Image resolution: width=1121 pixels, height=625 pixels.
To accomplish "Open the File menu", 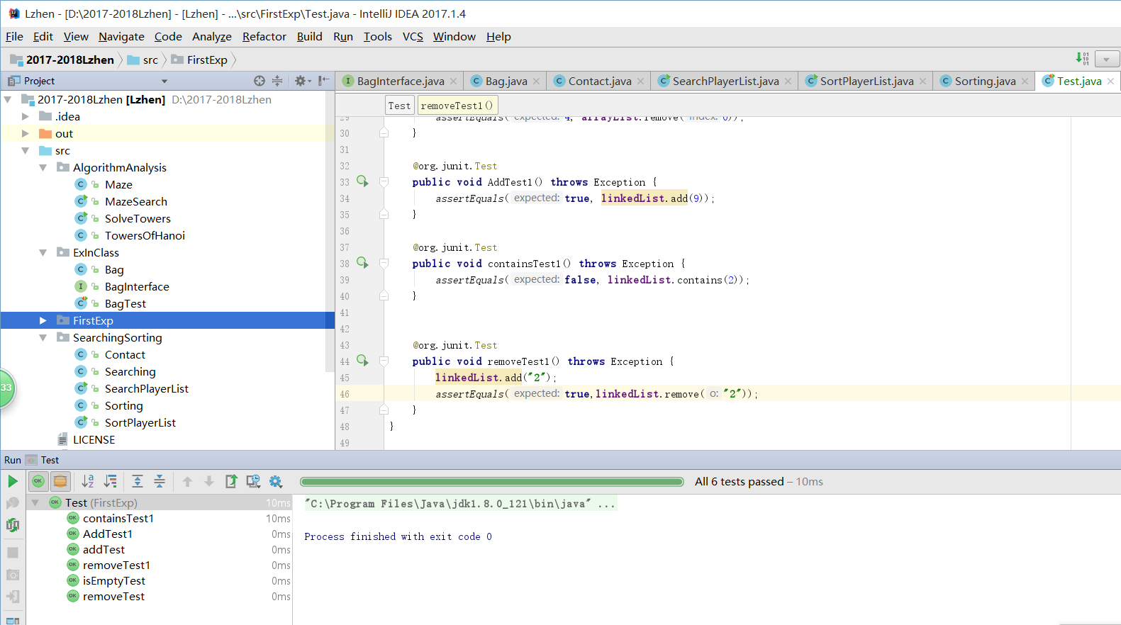I will 14,37.
